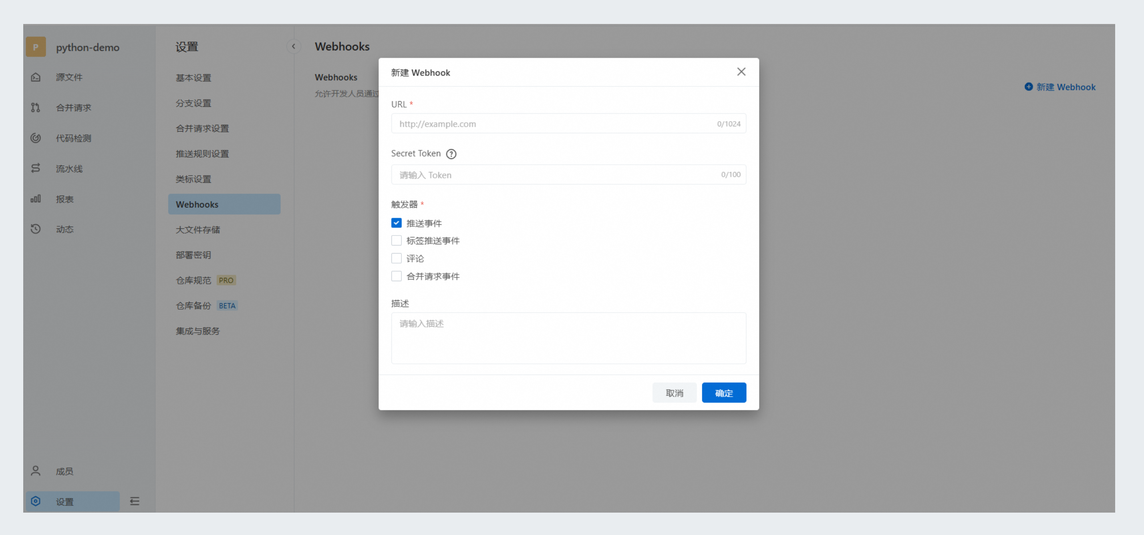
Task: Click the python-demo project name
Action: (87, 48)
